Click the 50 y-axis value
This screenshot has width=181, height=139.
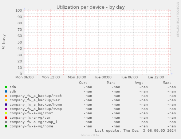click(x=20, y=42)
